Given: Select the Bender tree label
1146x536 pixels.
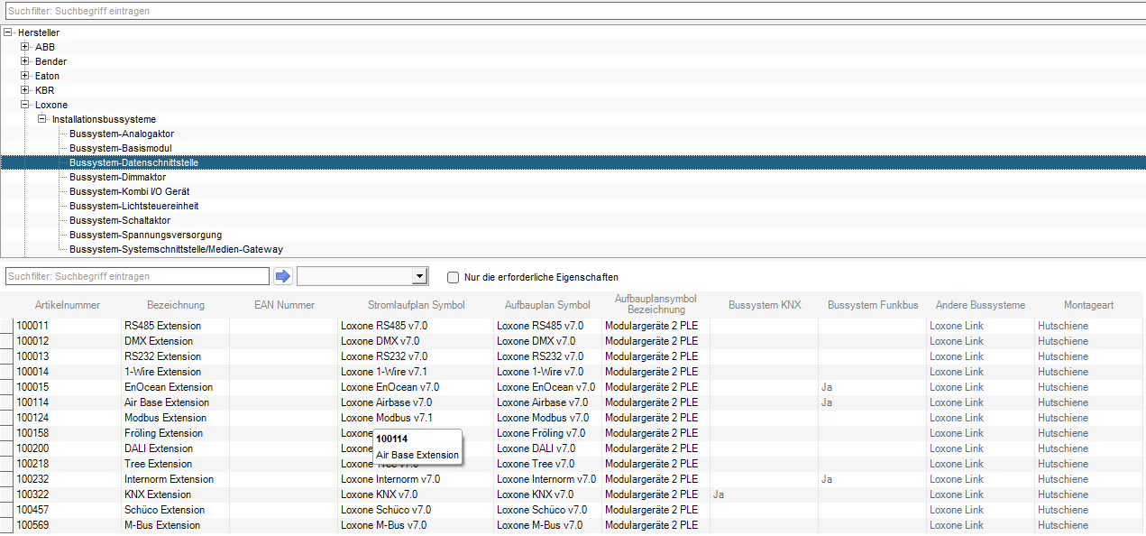Looking at the screenshot, I should [50, 61].
